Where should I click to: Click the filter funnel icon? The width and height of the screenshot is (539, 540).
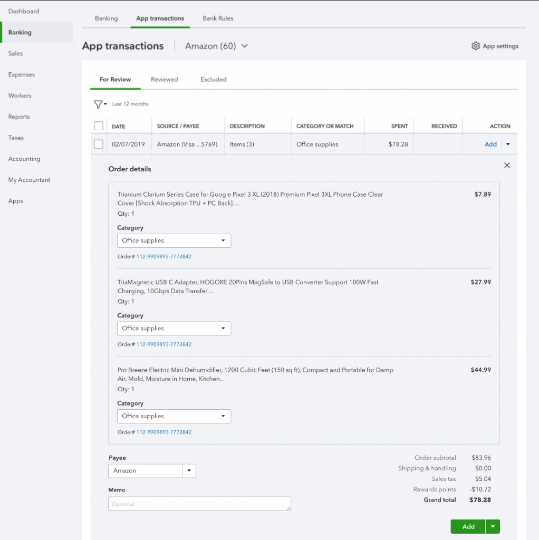click(98, 104)
